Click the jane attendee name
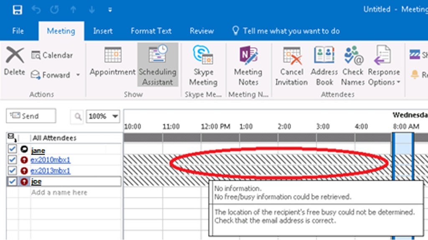428x240 pixels. [x=38, y=150]
